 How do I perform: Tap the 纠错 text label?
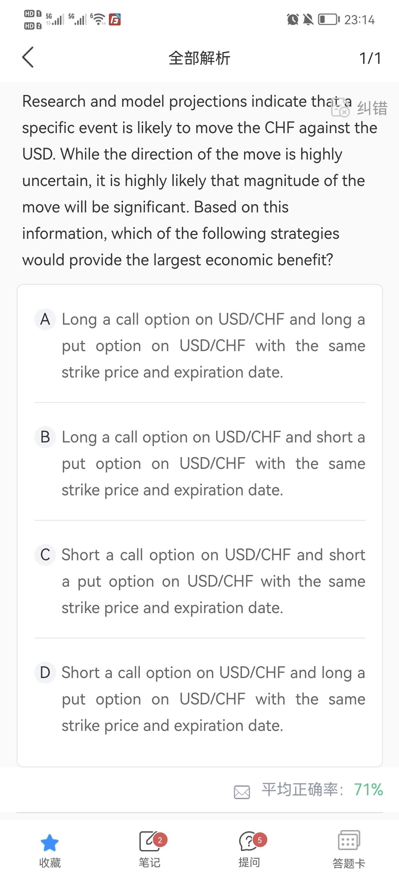click(x=372, y=109)
